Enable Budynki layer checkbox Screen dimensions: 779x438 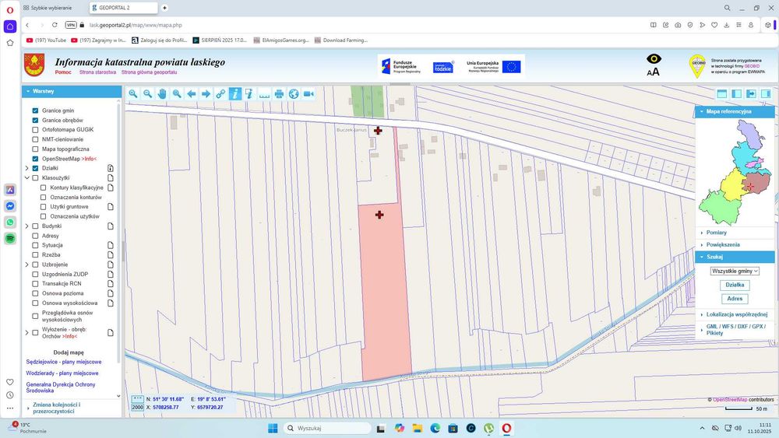(35, 226)
